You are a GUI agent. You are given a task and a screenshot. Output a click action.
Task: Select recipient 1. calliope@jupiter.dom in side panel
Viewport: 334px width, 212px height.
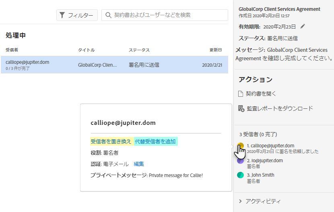tap(270, 146)
